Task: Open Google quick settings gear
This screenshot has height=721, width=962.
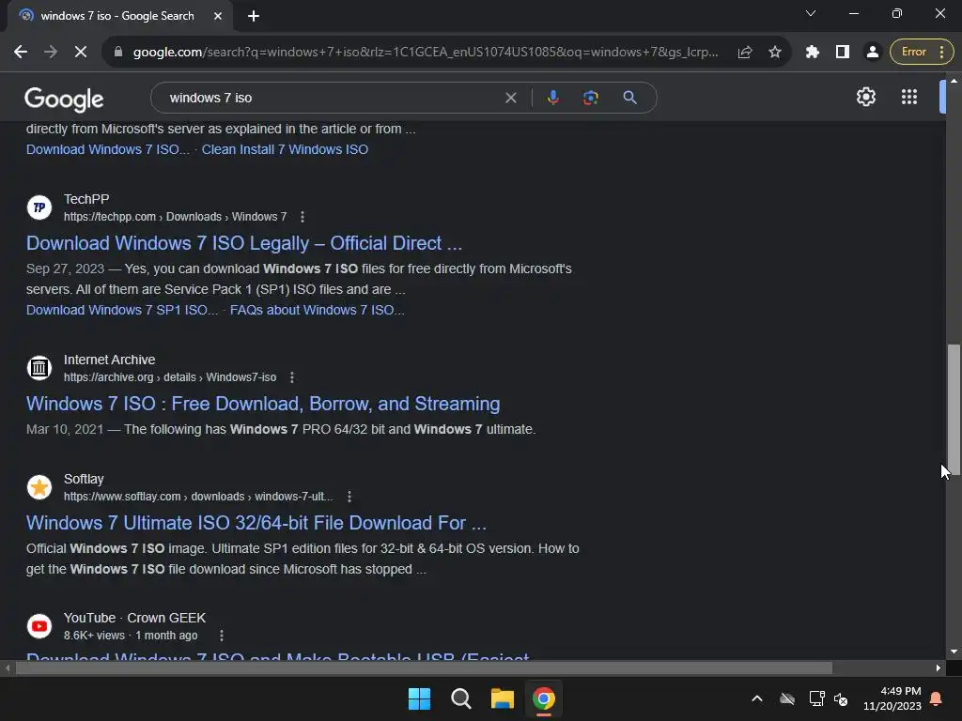Action: coord(865,97)
